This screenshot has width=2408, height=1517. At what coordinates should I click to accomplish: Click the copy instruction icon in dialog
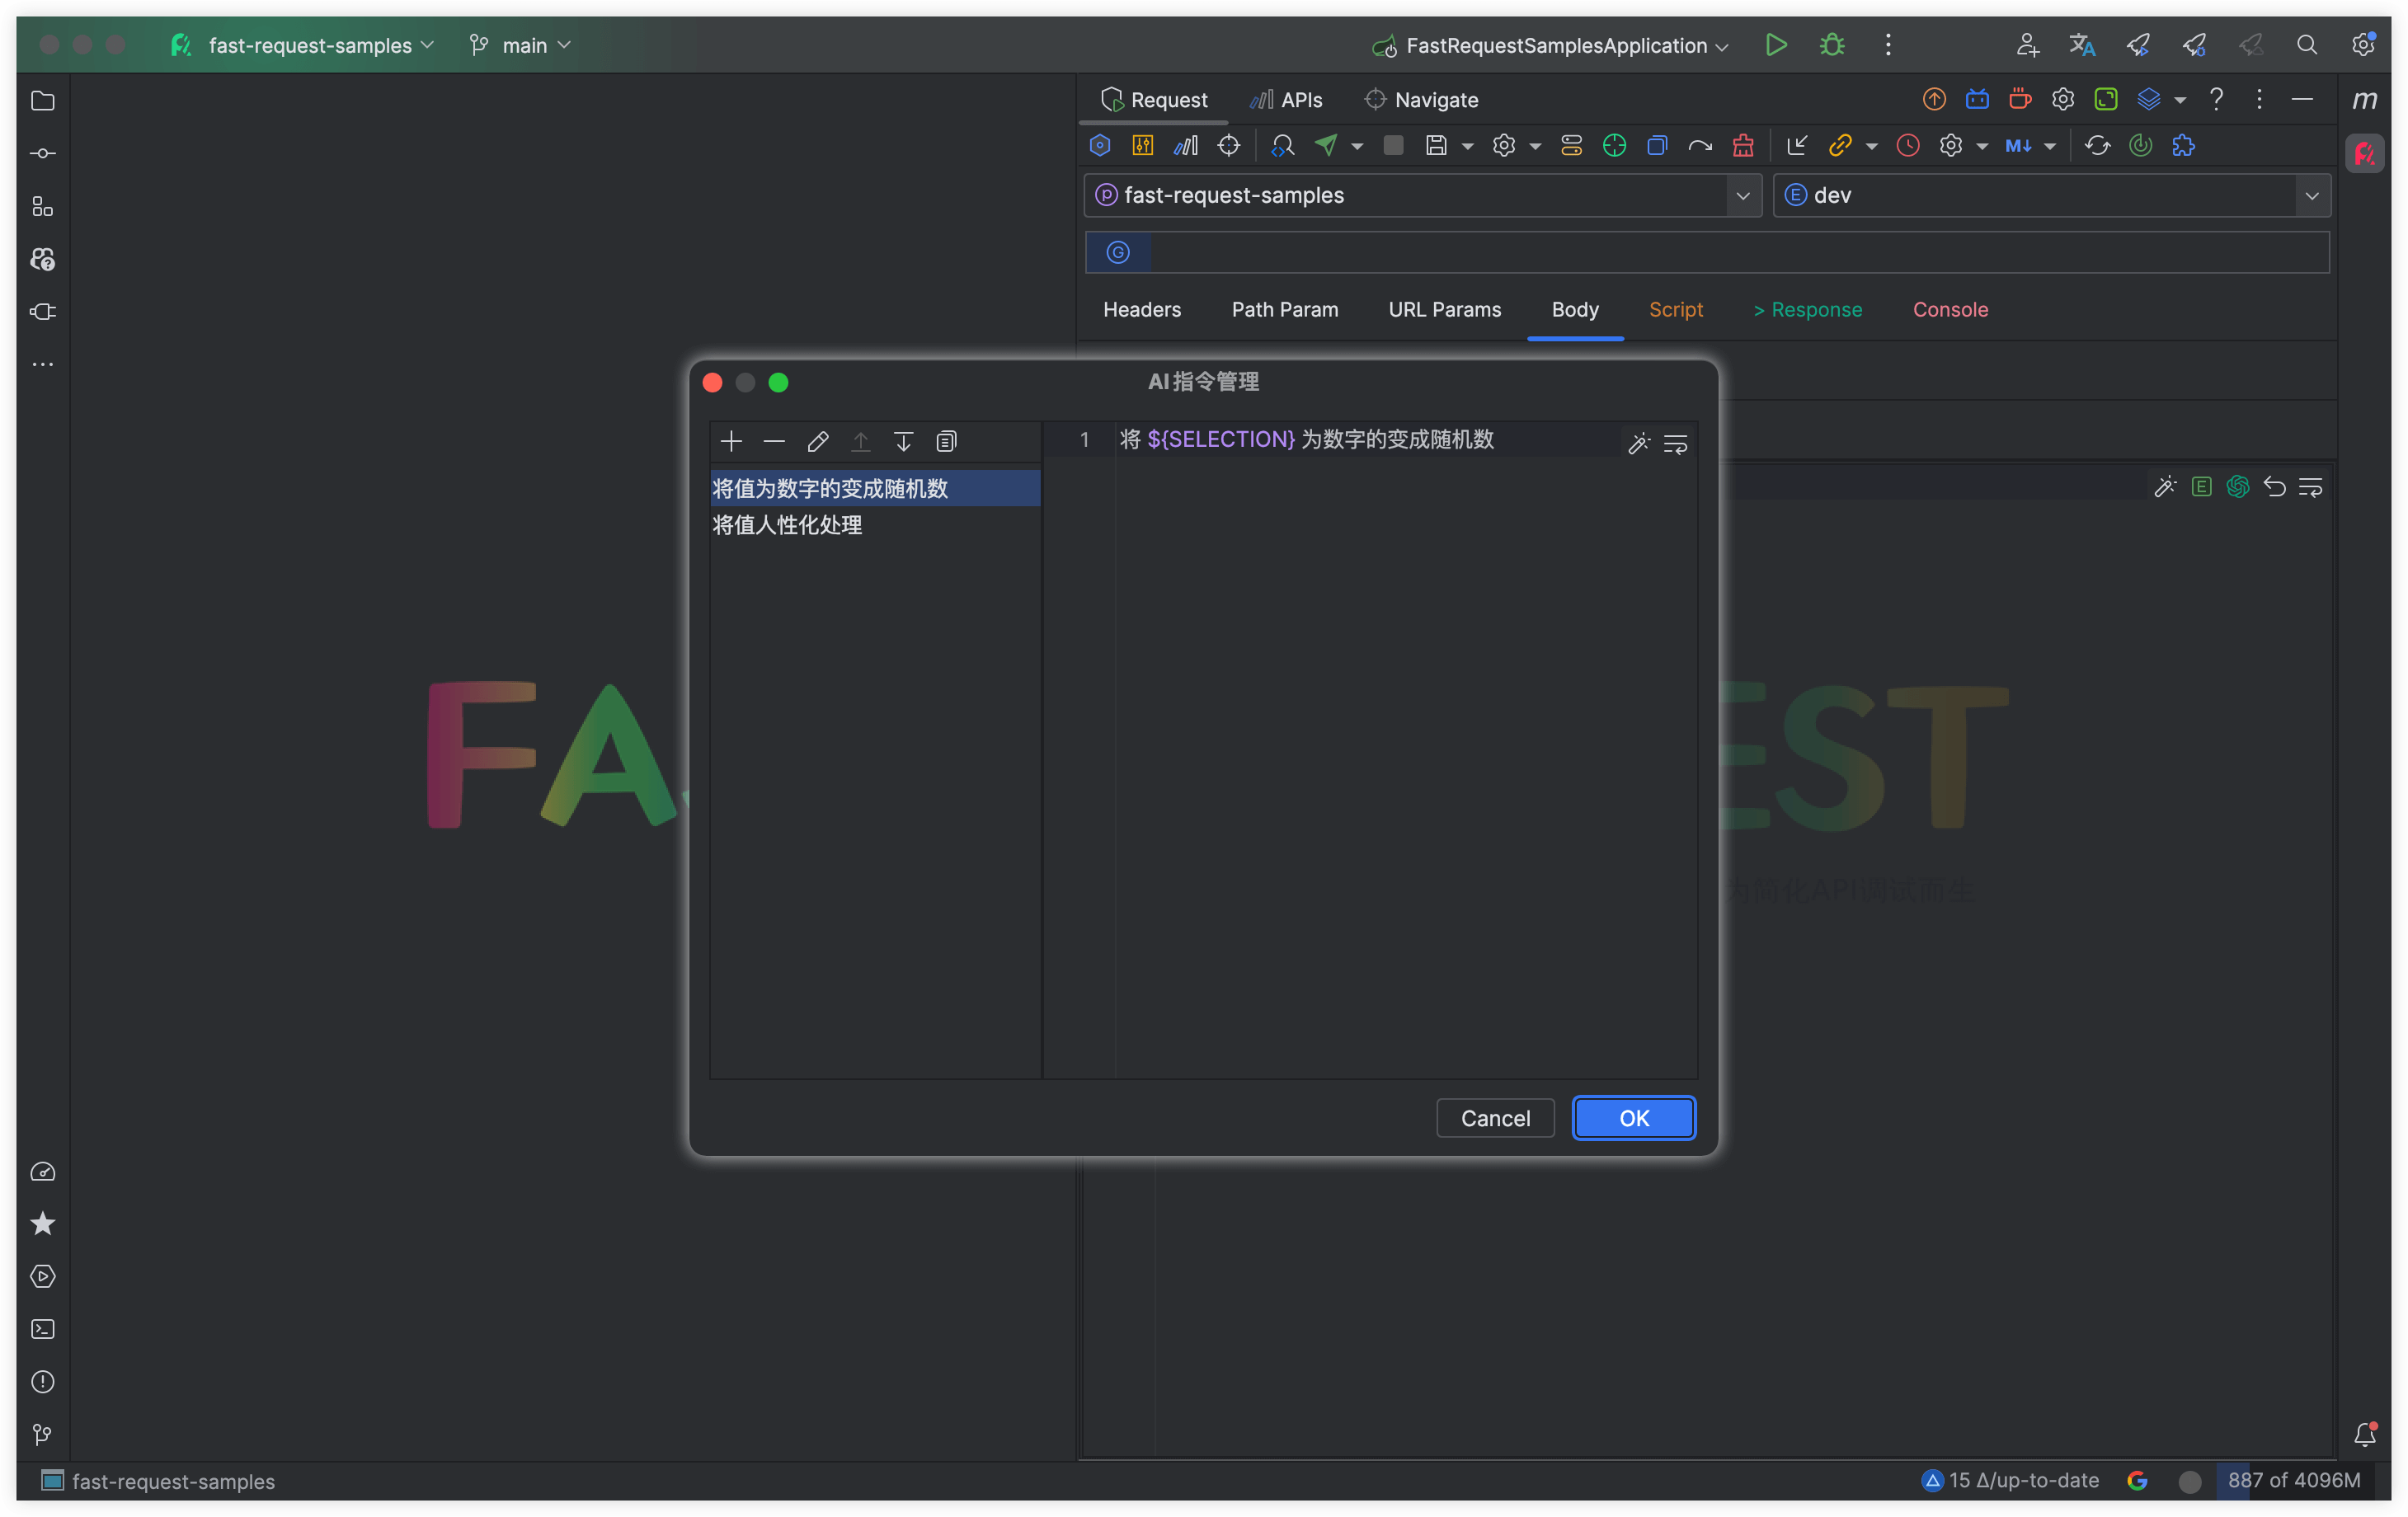click(946, 441)
